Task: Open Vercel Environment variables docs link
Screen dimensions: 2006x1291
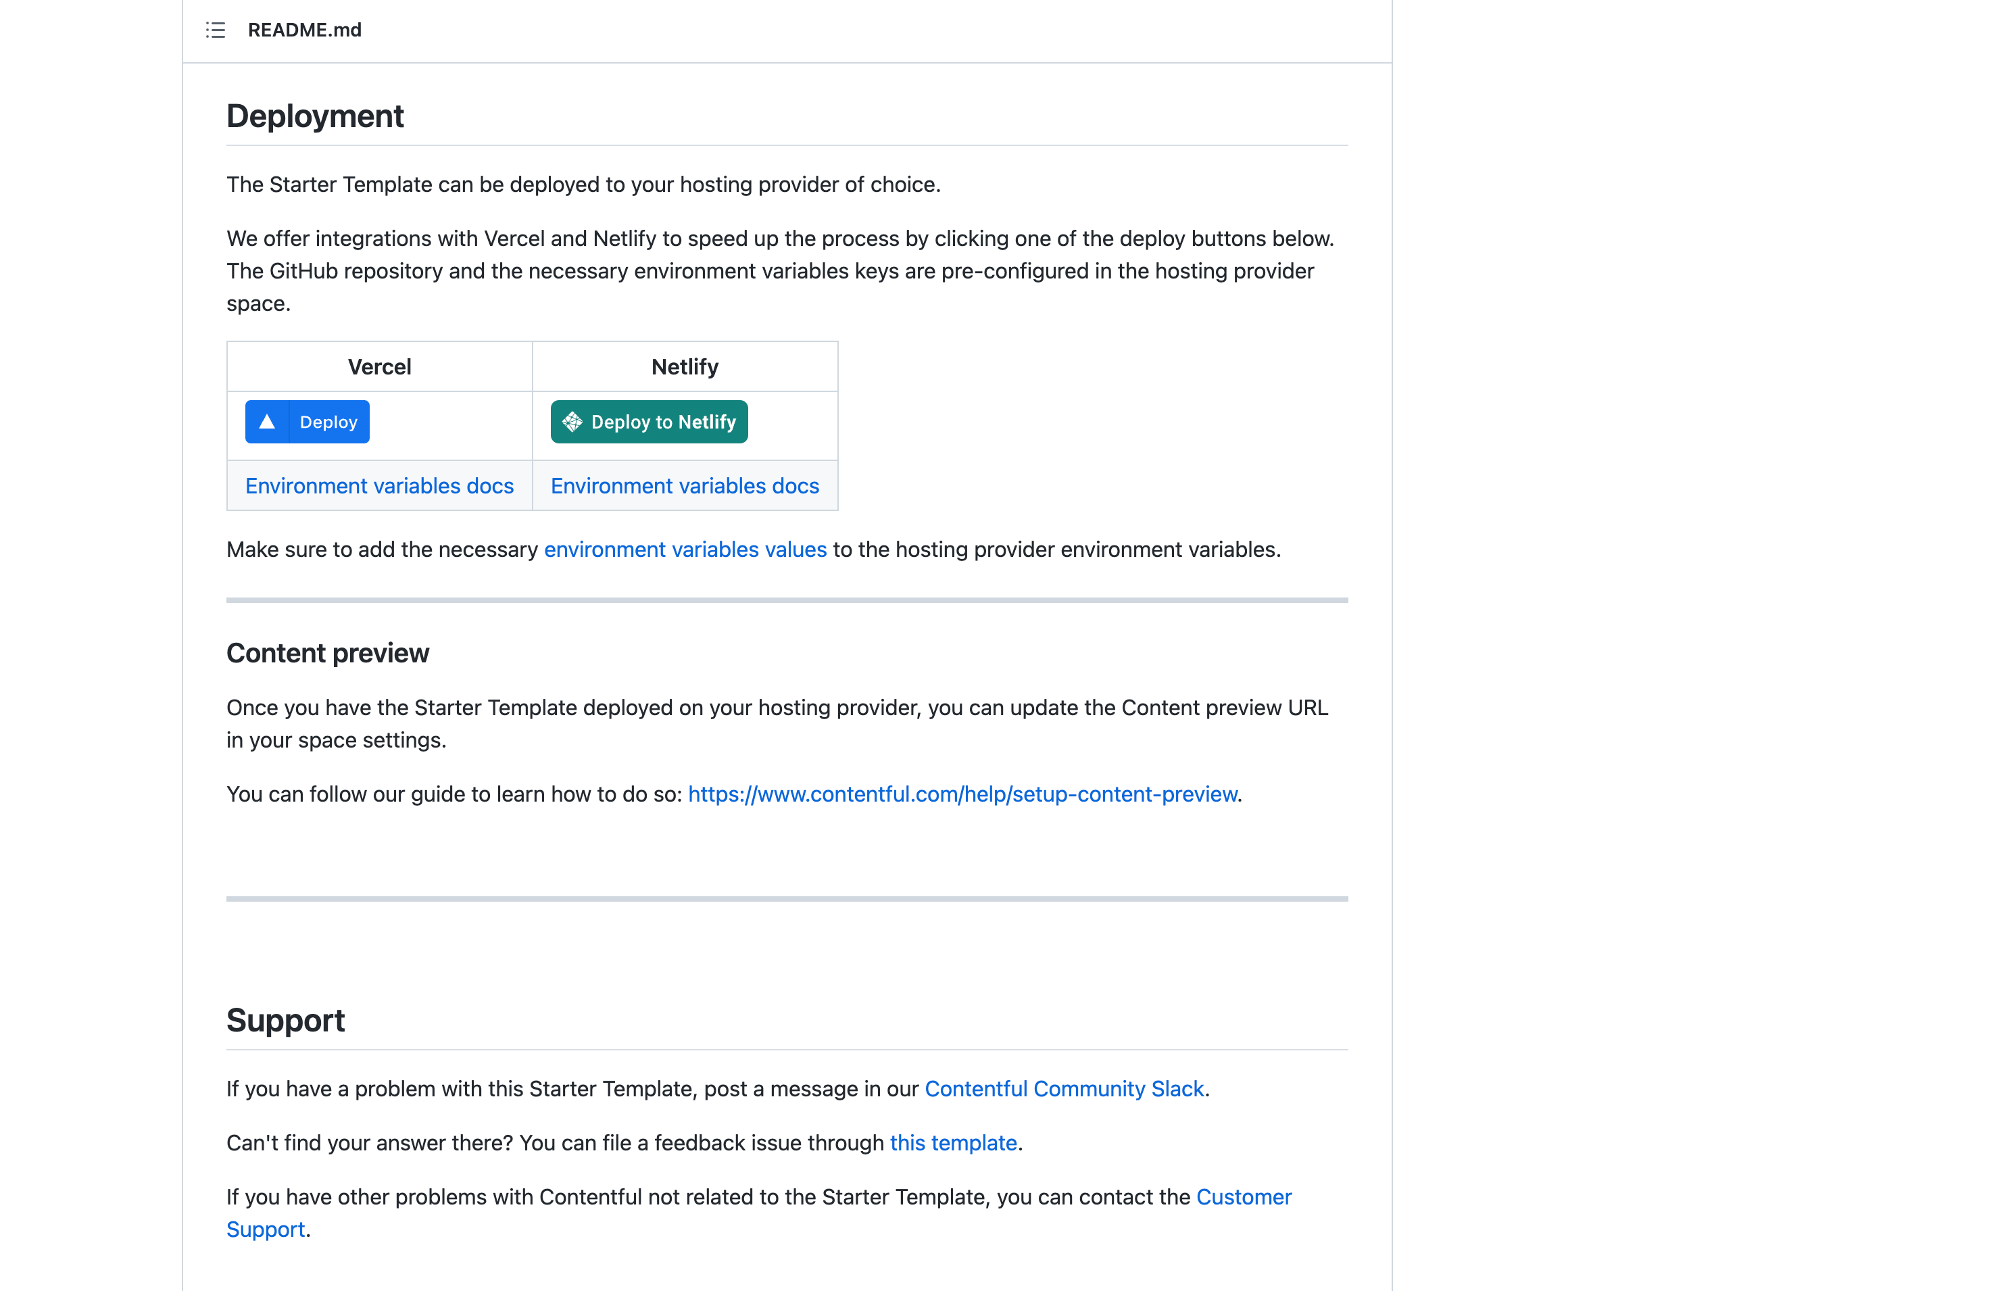Action: pos(379,486)
